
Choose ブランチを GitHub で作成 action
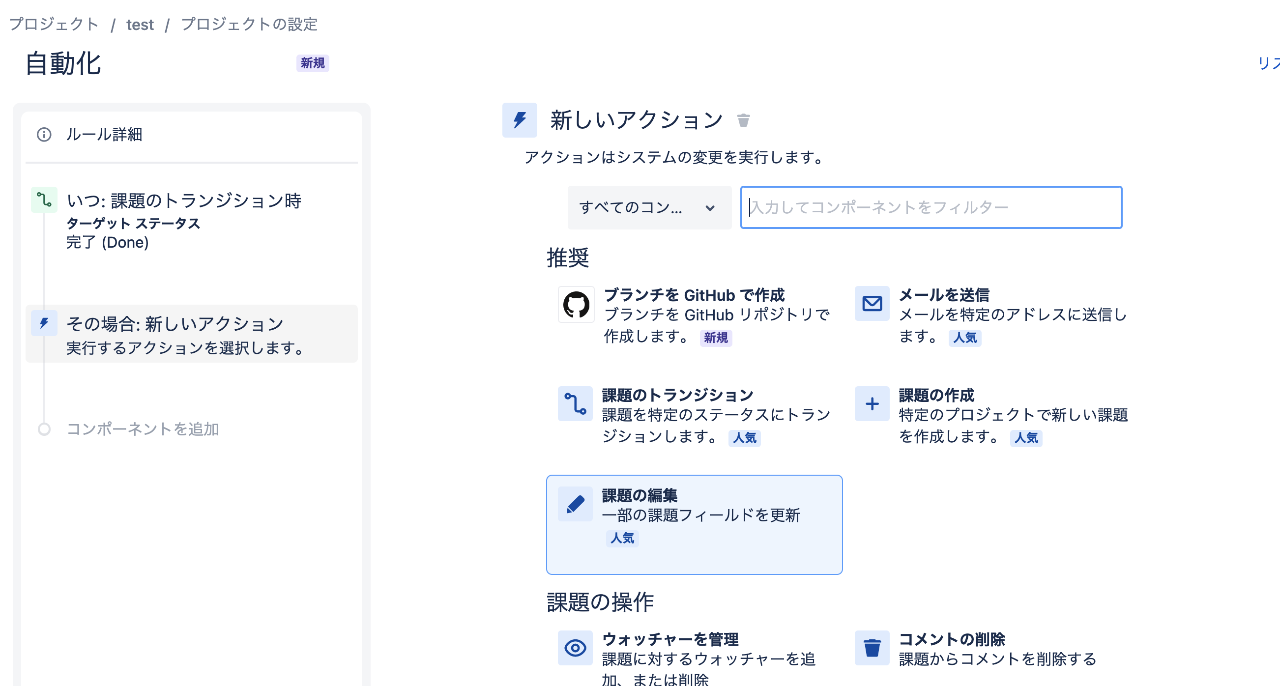694,295
